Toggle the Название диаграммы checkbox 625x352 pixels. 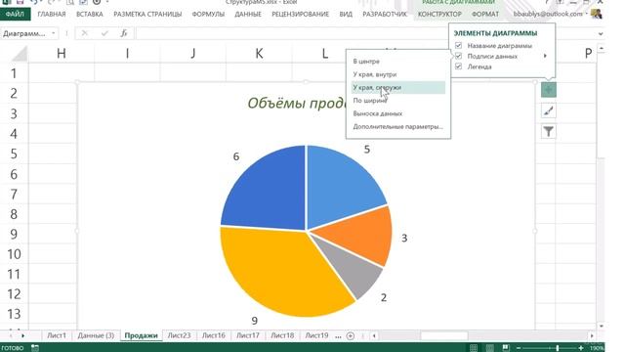click(x=458, y=46)
